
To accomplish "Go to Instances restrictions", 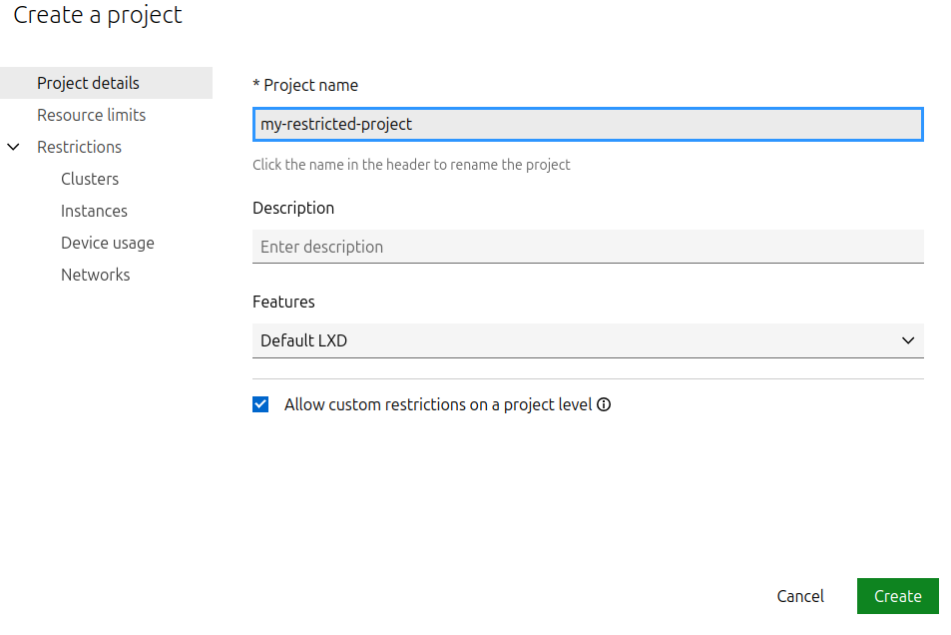I will [x=94, y=211].
